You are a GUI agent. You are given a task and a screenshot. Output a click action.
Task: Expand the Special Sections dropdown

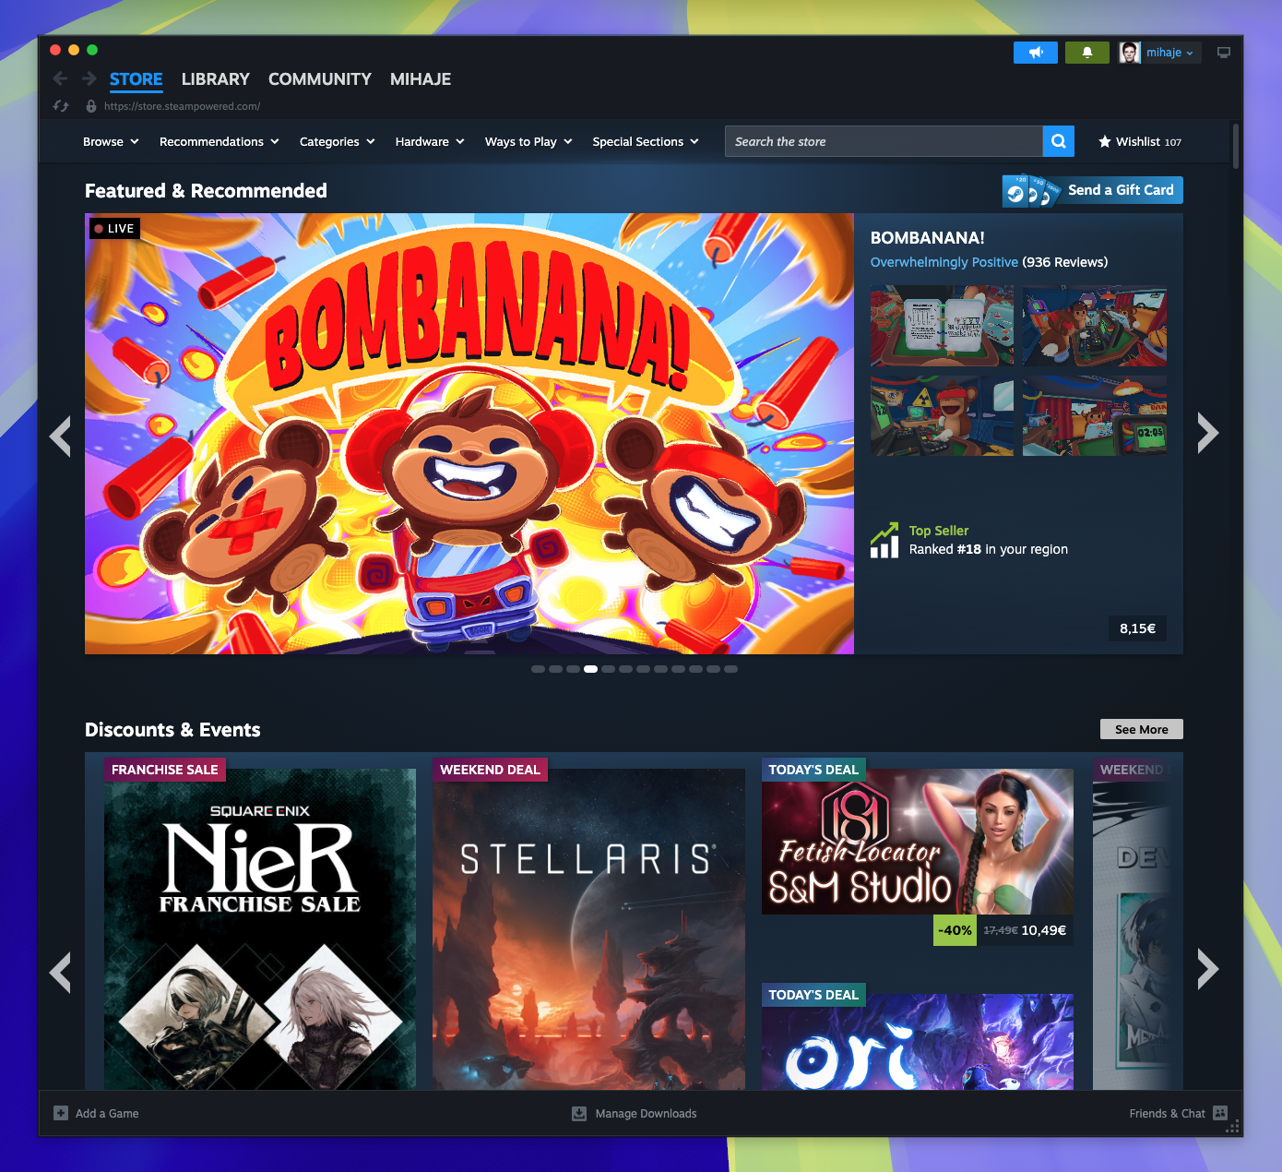646,141
